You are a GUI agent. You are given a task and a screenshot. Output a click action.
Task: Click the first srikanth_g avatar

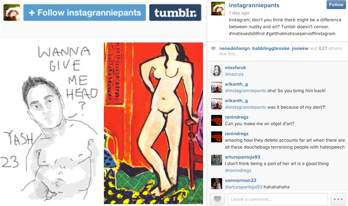tap(217, 87)
